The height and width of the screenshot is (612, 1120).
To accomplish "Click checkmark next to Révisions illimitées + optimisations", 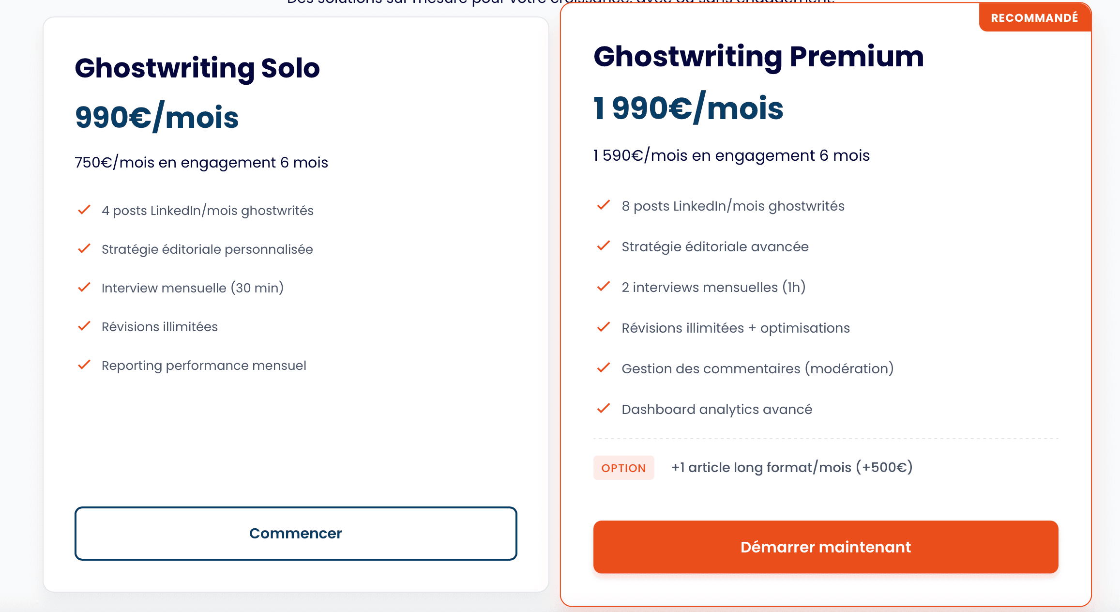I will (604, 327).
